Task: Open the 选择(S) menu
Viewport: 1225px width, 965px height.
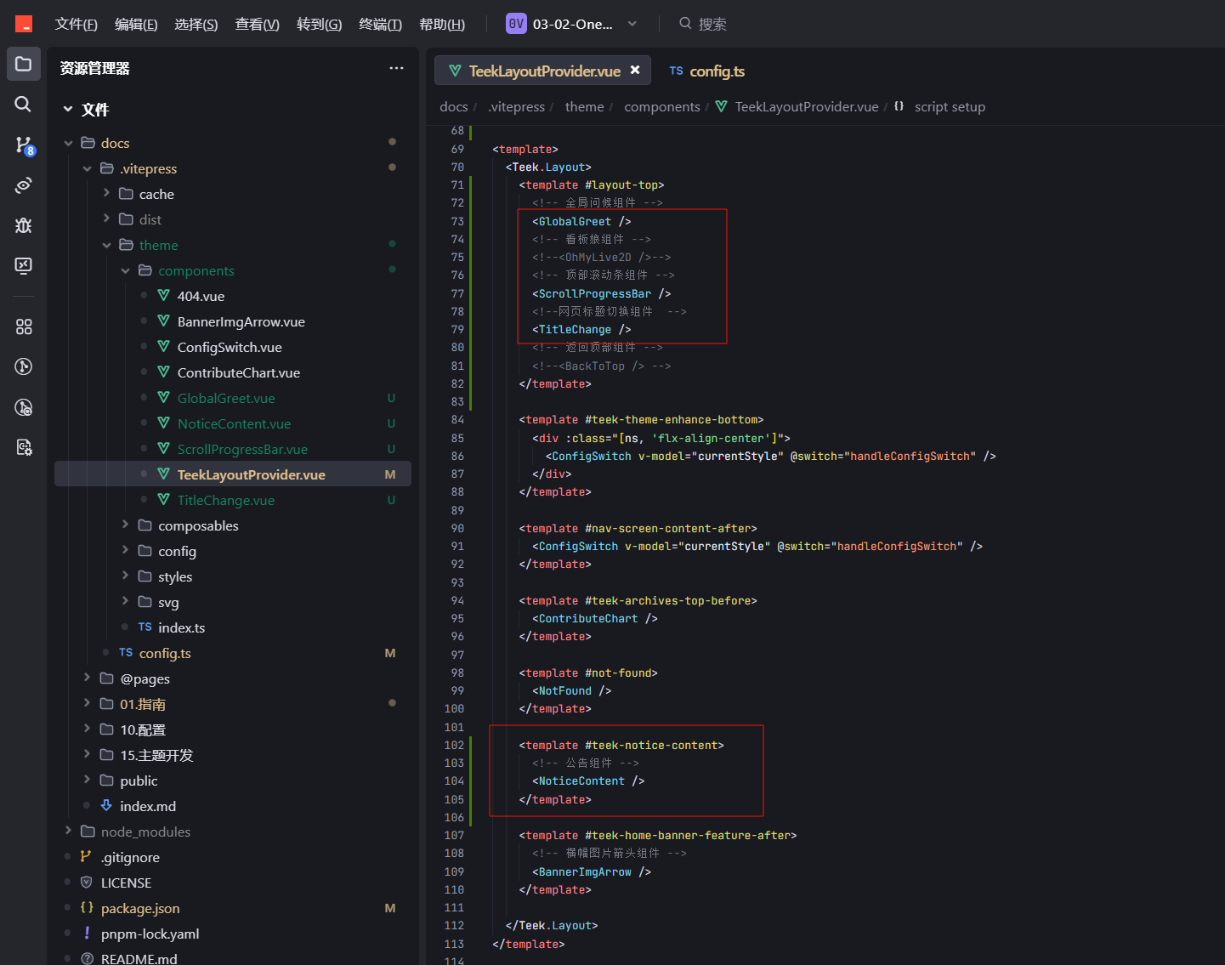Action: pyautogui.click(x=196, y=24)
